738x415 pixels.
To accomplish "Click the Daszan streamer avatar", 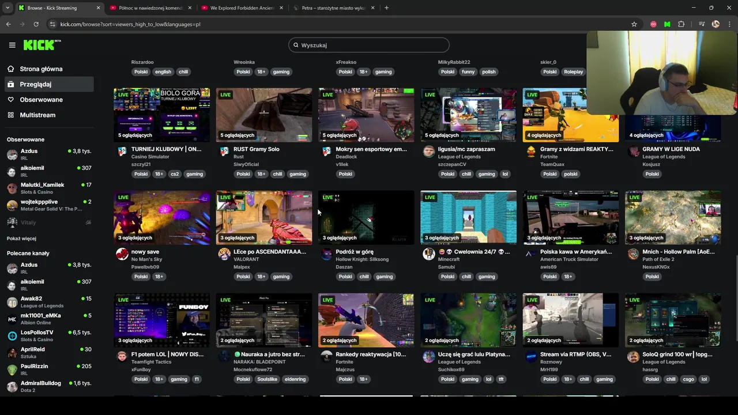I will [326, 254].
